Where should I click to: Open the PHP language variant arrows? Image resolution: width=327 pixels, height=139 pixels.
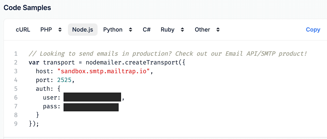pos(60,30)
